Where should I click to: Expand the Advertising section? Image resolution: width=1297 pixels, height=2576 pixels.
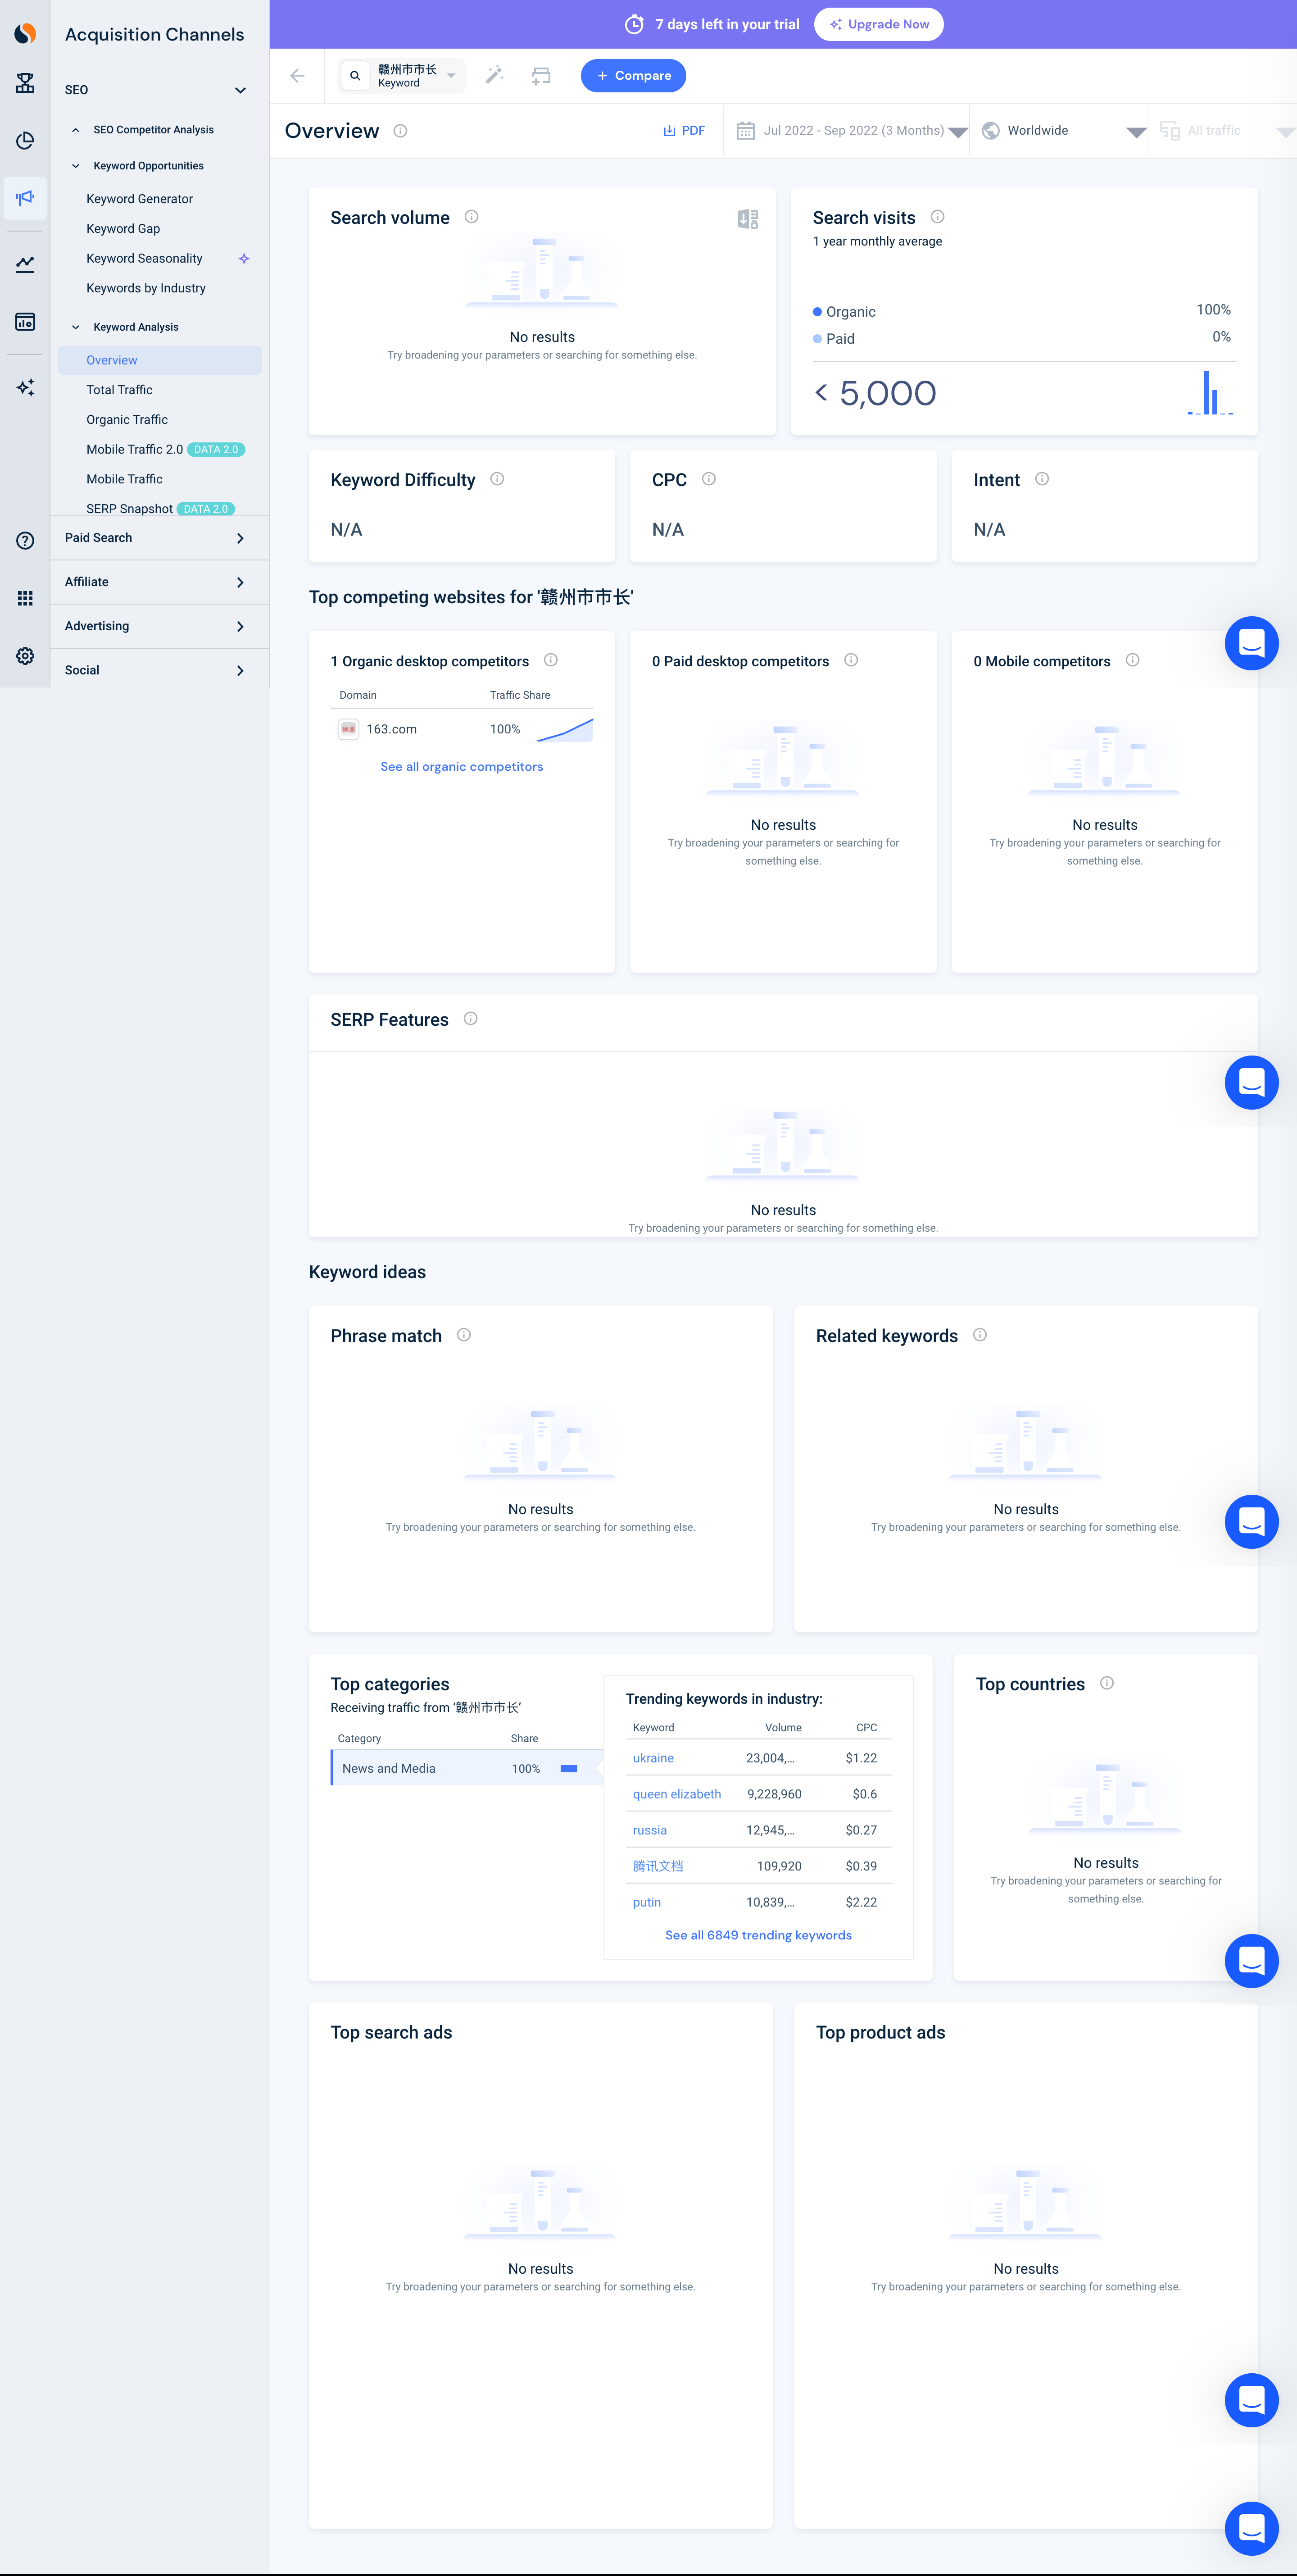[x=160, y=626]
